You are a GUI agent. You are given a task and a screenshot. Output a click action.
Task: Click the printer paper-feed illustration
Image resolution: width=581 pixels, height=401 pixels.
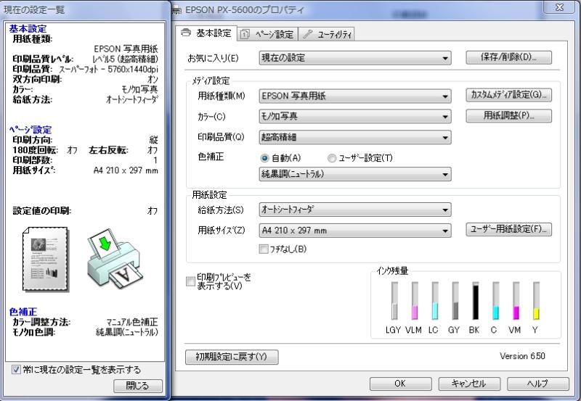click(x=115, y=259)
